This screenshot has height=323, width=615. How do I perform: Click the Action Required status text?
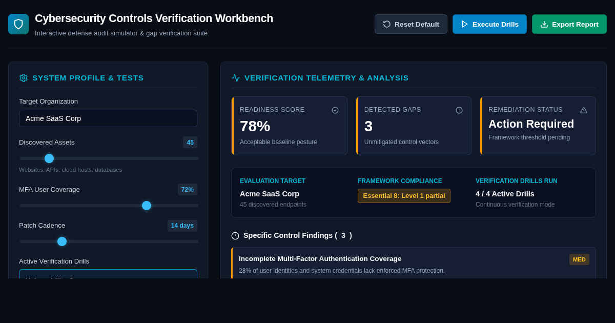(x=531, y=124)
